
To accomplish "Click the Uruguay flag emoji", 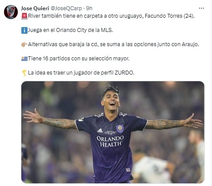I will [24, 59].
